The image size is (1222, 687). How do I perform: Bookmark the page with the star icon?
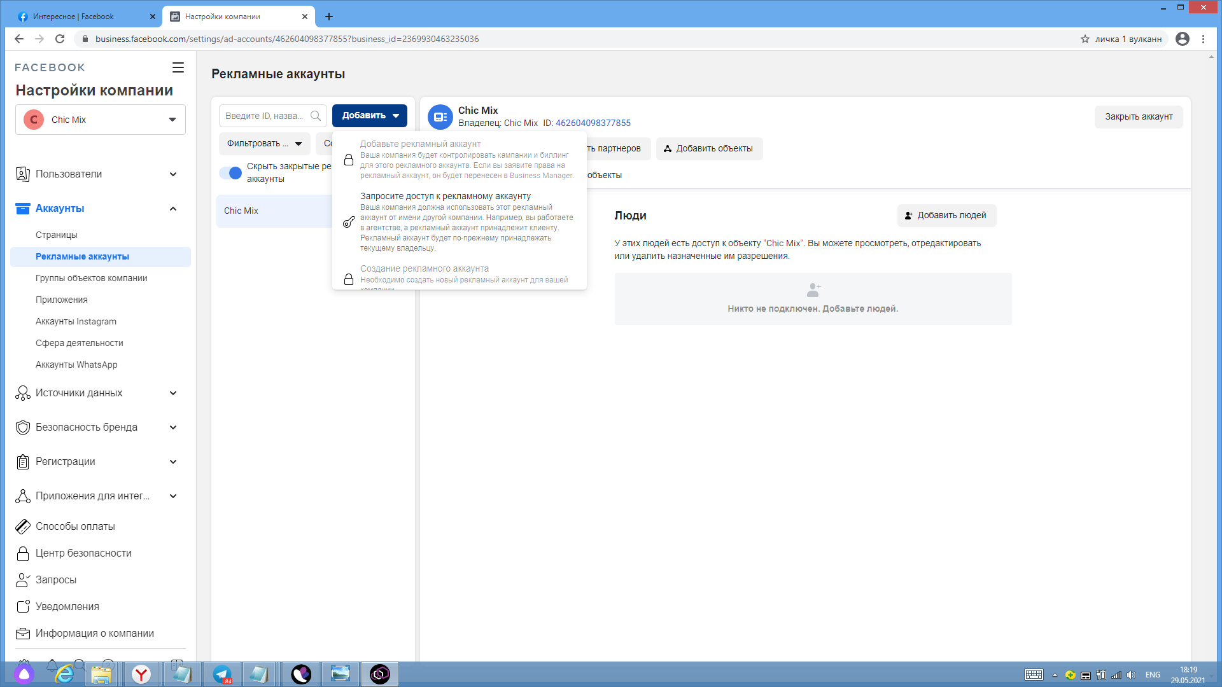pos(1085,39)
